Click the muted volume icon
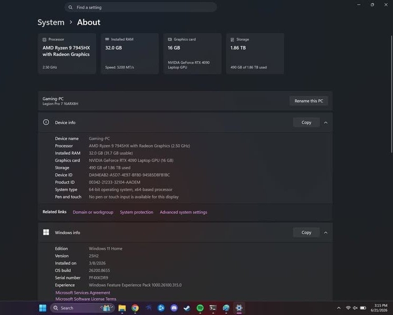Image resolution: width=393 pixels, height=315 pixels. 355,308
